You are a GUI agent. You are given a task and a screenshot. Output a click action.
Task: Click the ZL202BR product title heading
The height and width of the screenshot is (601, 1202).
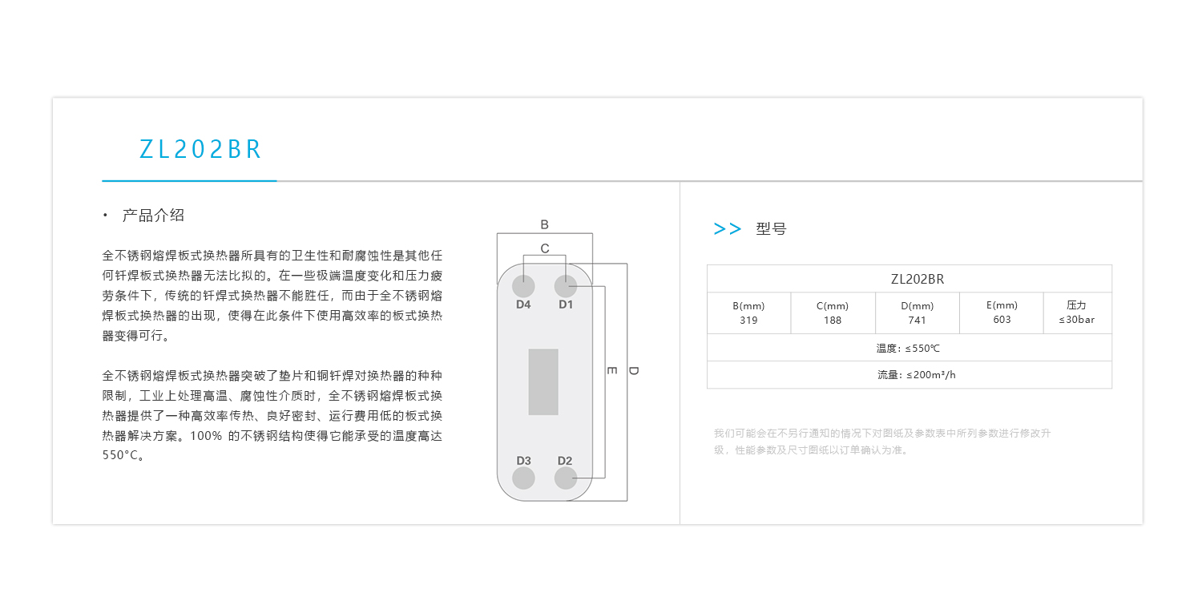[200, 150]
